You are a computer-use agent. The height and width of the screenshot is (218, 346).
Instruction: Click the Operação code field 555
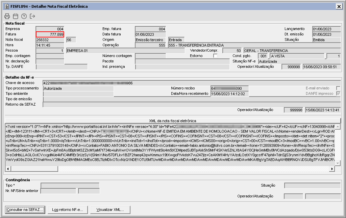click(150, 45)
